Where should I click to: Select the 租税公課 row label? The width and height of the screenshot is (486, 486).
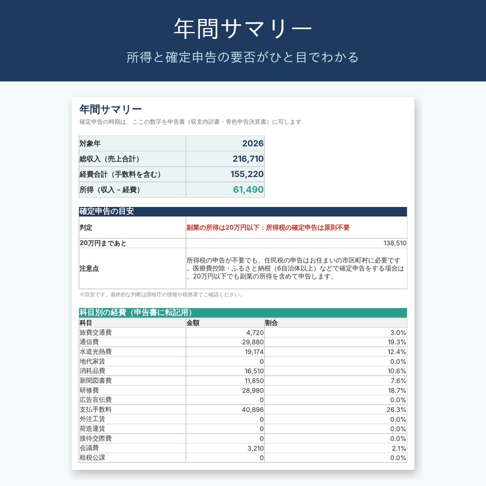pos(93,458)
